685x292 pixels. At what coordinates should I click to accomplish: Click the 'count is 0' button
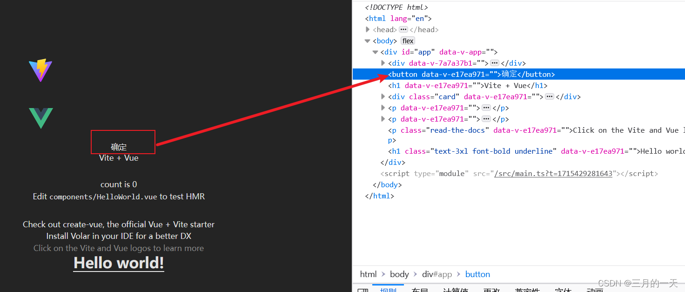(119, 184)
